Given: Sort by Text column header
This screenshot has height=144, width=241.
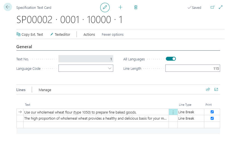Looking at the screenshot, I should pyautogui.click(x=28, y=105).
